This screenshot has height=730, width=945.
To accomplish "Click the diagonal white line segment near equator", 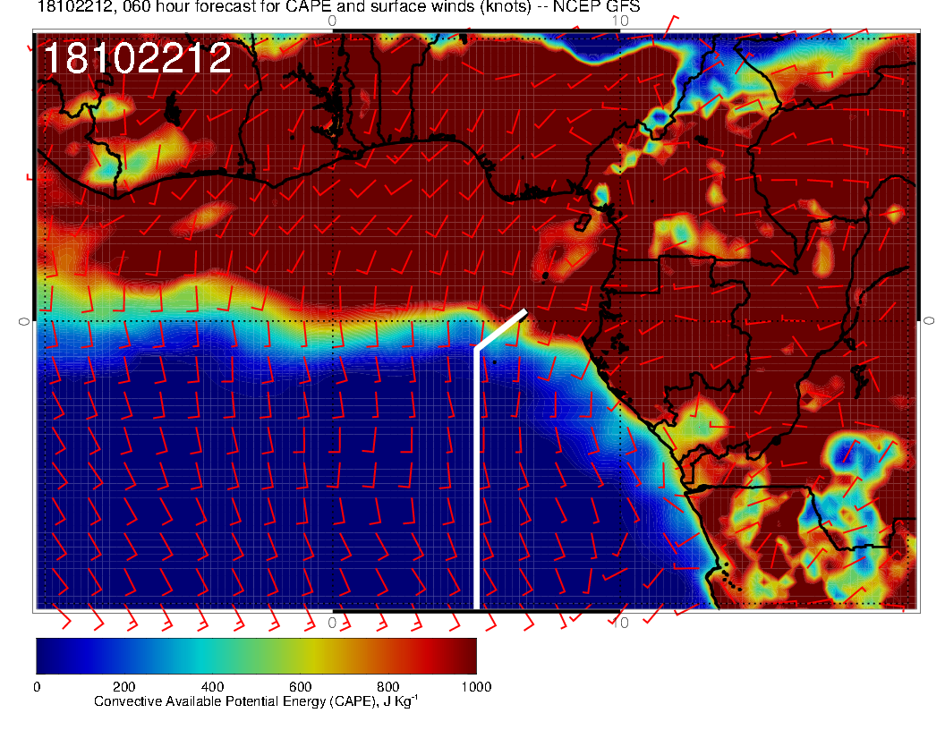I will (x=501, y=329).
